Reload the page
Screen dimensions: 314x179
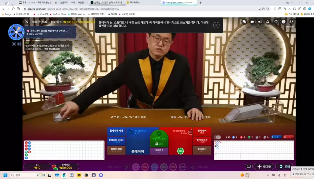pos(13,9)
